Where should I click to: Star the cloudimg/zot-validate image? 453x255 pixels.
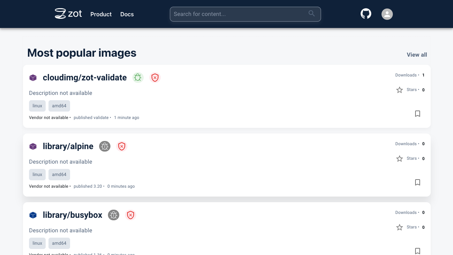point(400,90)
